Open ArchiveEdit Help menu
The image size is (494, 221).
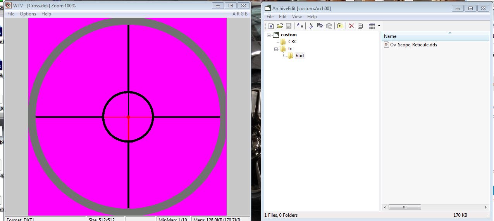click(312, 17)
